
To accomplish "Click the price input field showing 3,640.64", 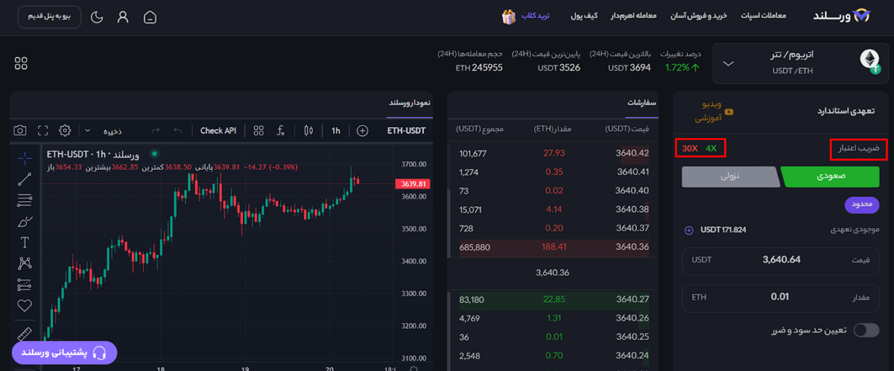I will pyautogui.click(x=781, y=260).
